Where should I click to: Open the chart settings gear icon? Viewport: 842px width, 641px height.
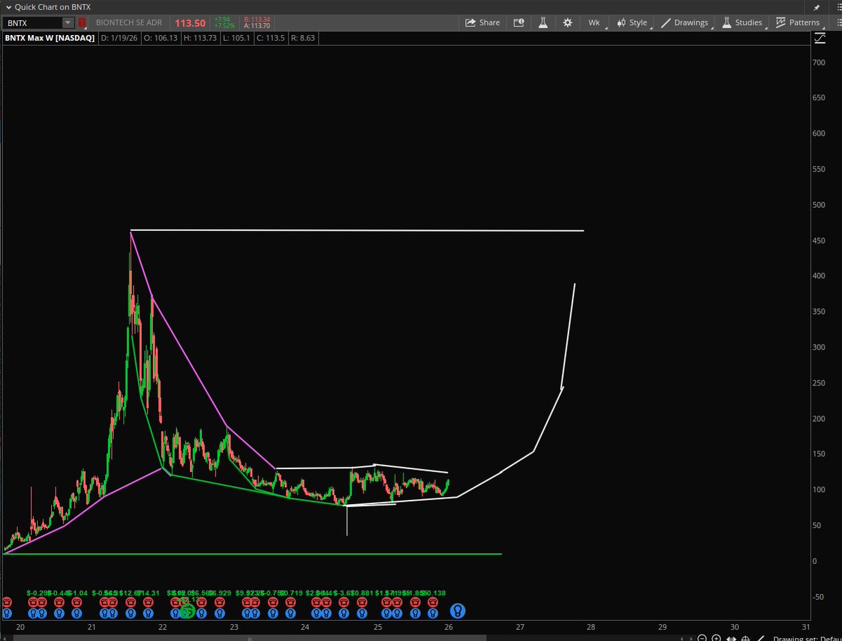tap(568, 22)
